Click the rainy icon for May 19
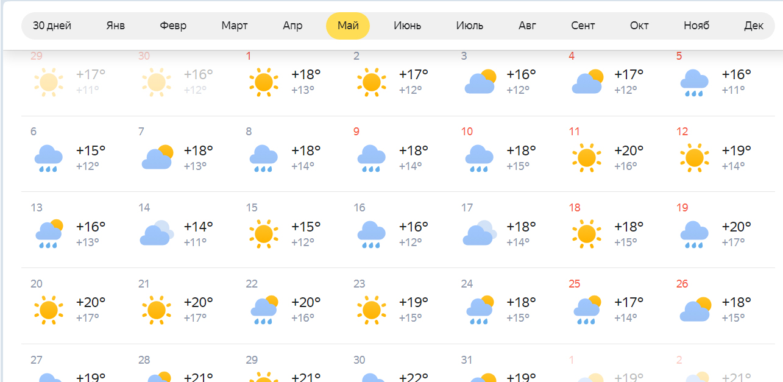The height and width of the screenshot is (382, 783). point(695,235)
